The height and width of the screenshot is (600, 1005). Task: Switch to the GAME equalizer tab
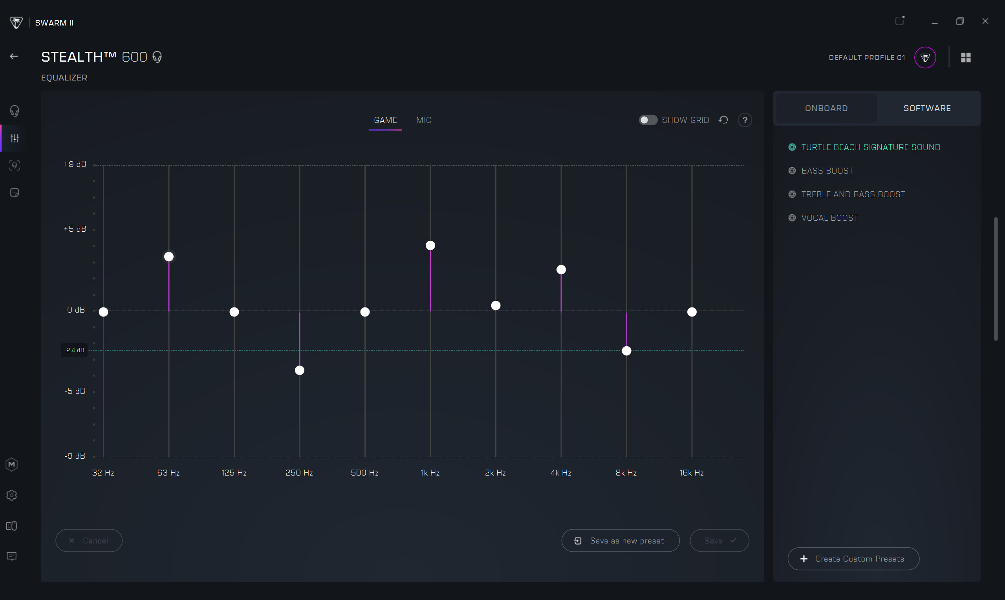click(x=385, y=120)
